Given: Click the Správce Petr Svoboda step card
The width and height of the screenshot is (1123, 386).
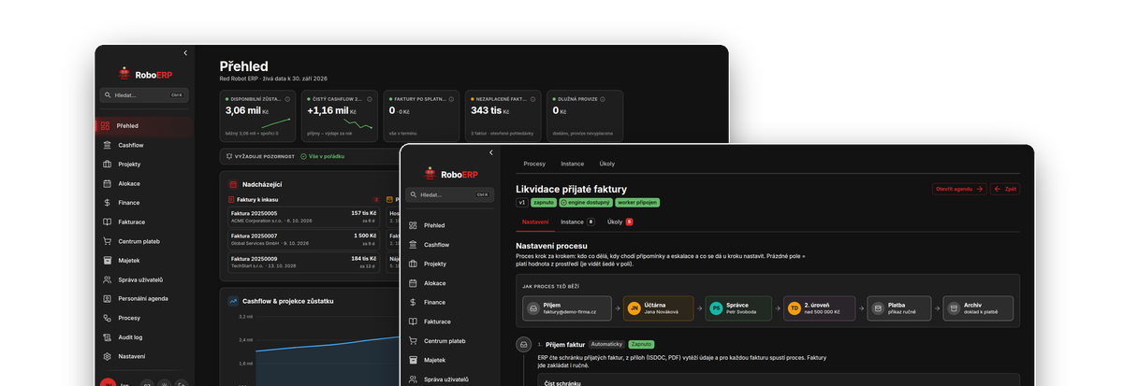Looking at the screenshot, I should point(739,307).
